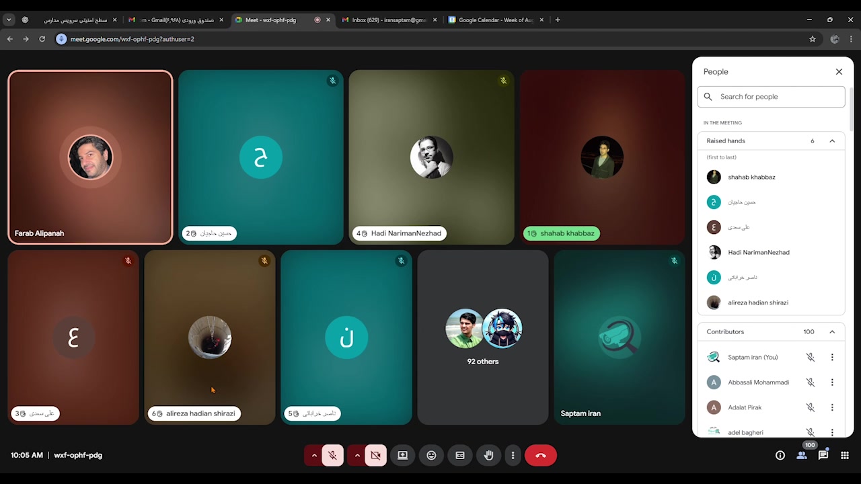The width and height of the screenshot is (861, 484).
Task: Close the People side panel
Action: tap(839, 72)
